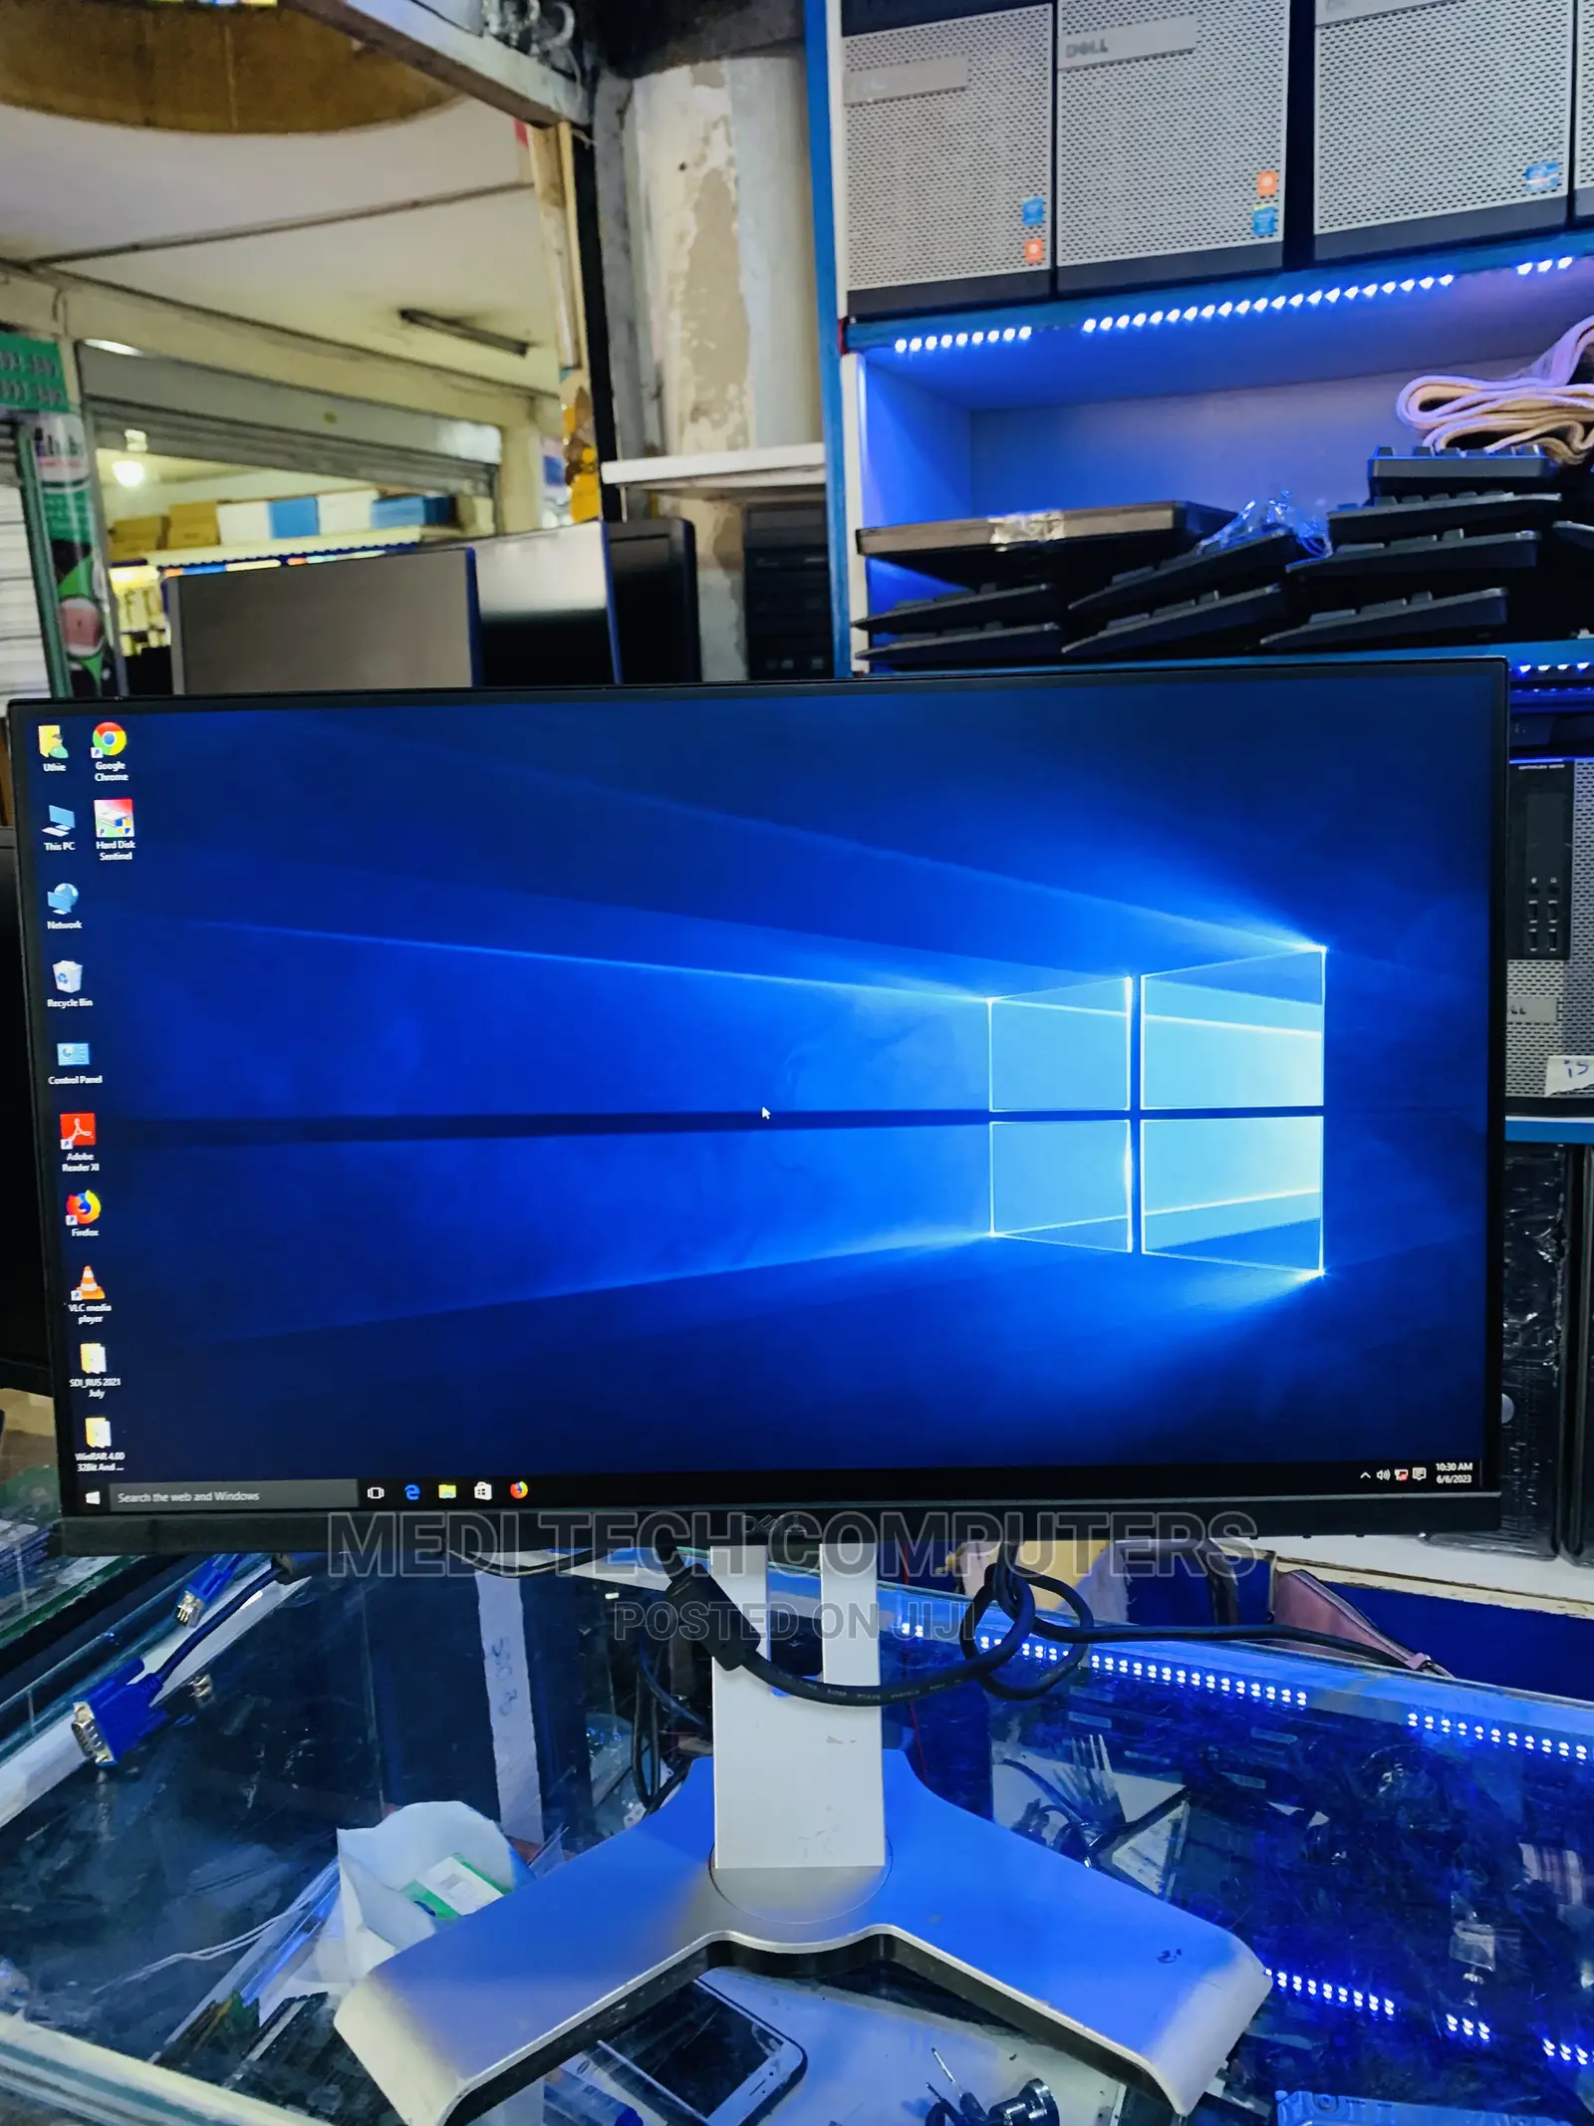The width and height of the screenshot is (1594, 2126).
Task: Open the Store icon on the taskbar
Action: [x=483, y=1490]
